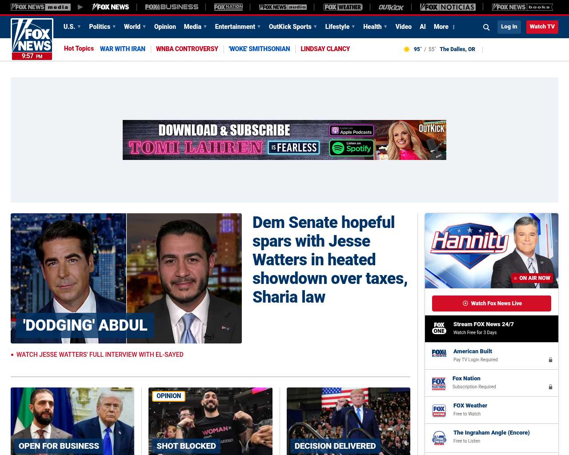Click the Watch Fox News Live button
The image size is (569, 455).
492,303
